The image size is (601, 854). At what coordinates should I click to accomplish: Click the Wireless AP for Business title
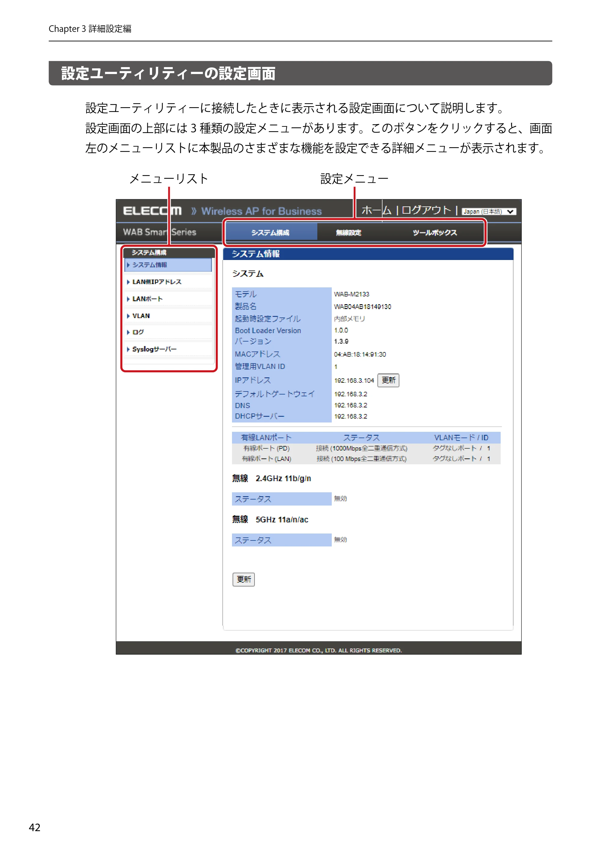click(x=261, y=211)
